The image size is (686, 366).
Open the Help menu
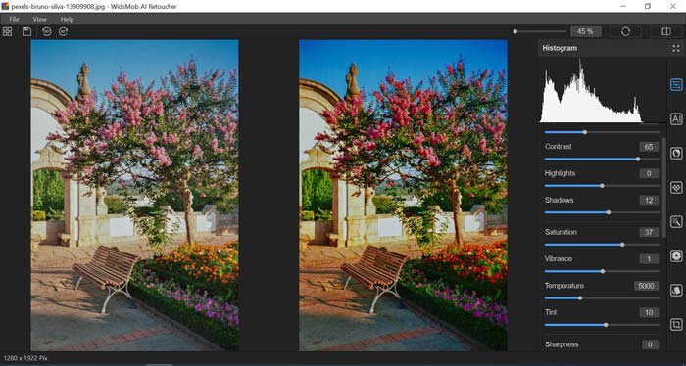tap(67, 19)
